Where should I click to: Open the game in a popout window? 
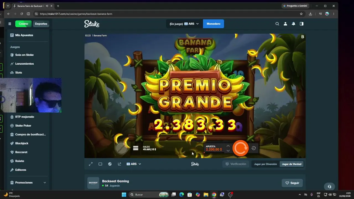point(119,164)
